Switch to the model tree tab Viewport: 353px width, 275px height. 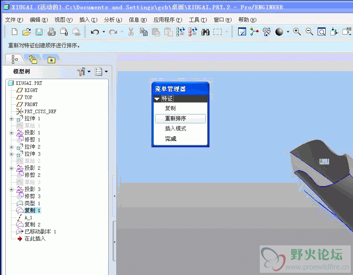[x=15, y=59]
